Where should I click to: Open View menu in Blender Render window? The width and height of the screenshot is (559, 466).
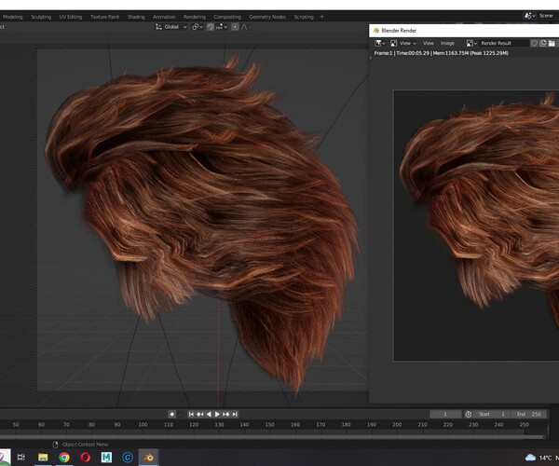click(429, 43)
